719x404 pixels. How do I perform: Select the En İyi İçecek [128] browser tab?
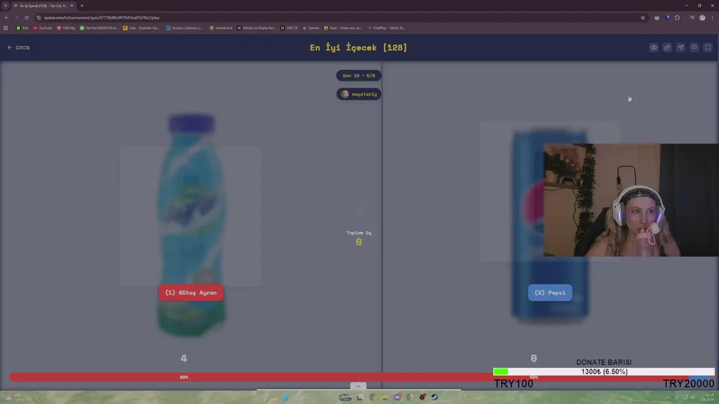pos(44,6)
